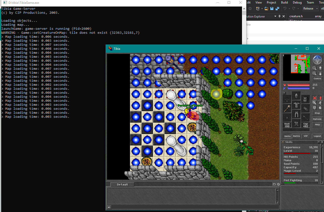Screen dimensions: 324x212
Task: Expand the New Item dropdown arrow
Action: [x=262, y=9]
